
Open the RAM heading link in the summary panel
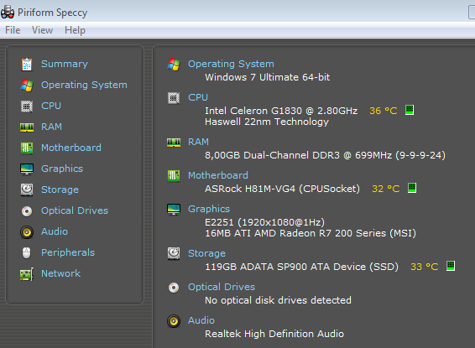click(x=198, y=142)
